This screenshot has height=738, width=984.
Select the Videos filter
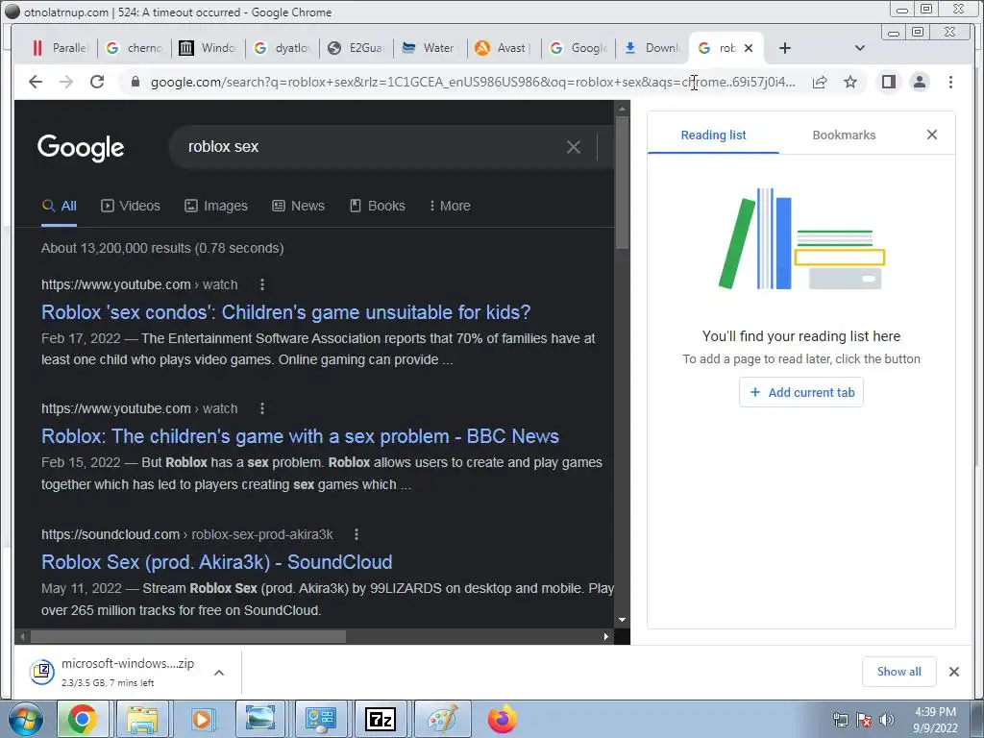[x=131, y=206]
